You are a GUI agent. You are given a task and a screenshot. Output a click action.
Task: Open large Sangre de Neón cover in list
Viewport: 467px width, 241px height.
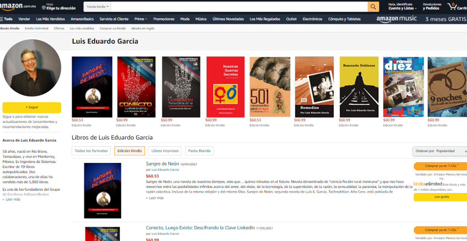[x=102, y=190]
